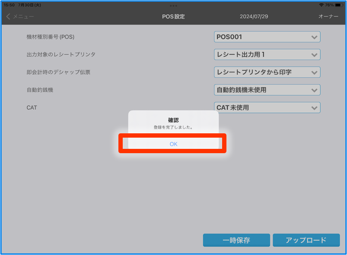This screenshot has width=347, height=255.
Task: Tap the three-dot multitasking icon at top
Action: click(173, 6)
